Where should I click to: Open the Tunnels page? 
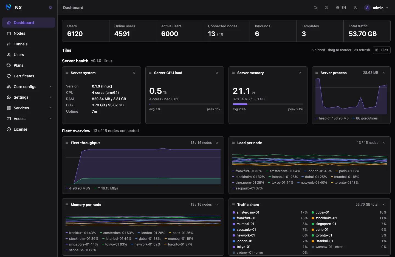29,44
